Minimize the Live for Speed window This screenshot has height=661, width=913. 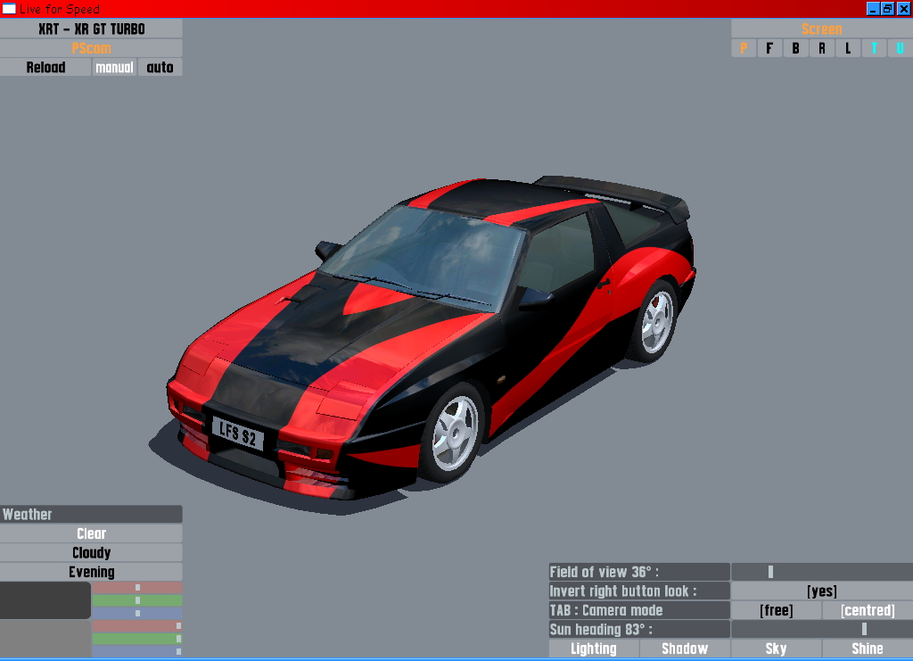tap(873, 9)
